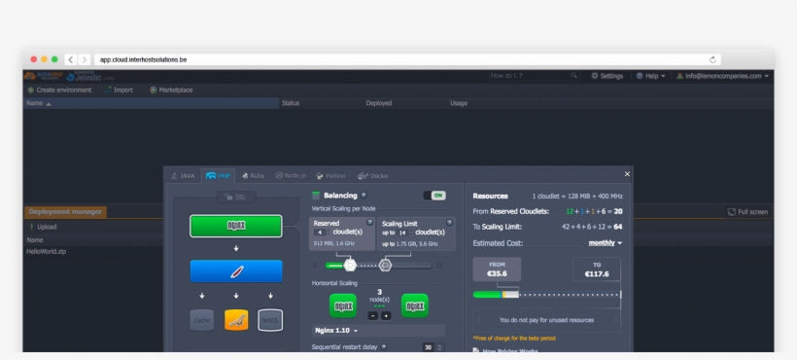Click the search magnifier icon
This screenshot has height=360, width=797.
573,75
